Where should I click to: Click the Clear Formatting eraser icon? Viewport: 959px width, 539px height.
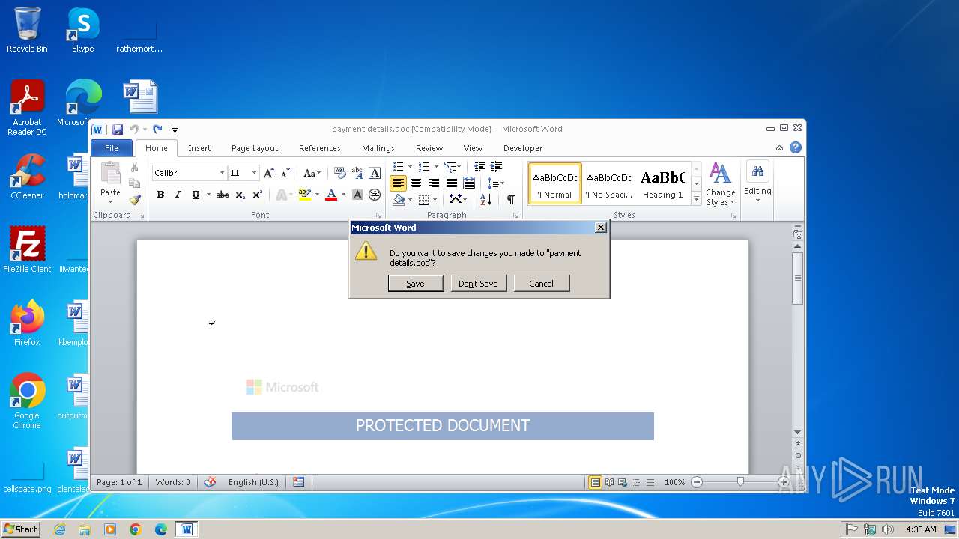[x=339, y=173]
